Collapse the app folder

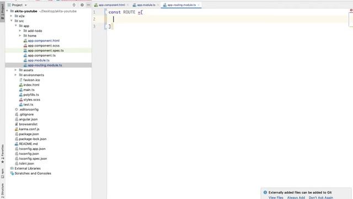point(16,26)
